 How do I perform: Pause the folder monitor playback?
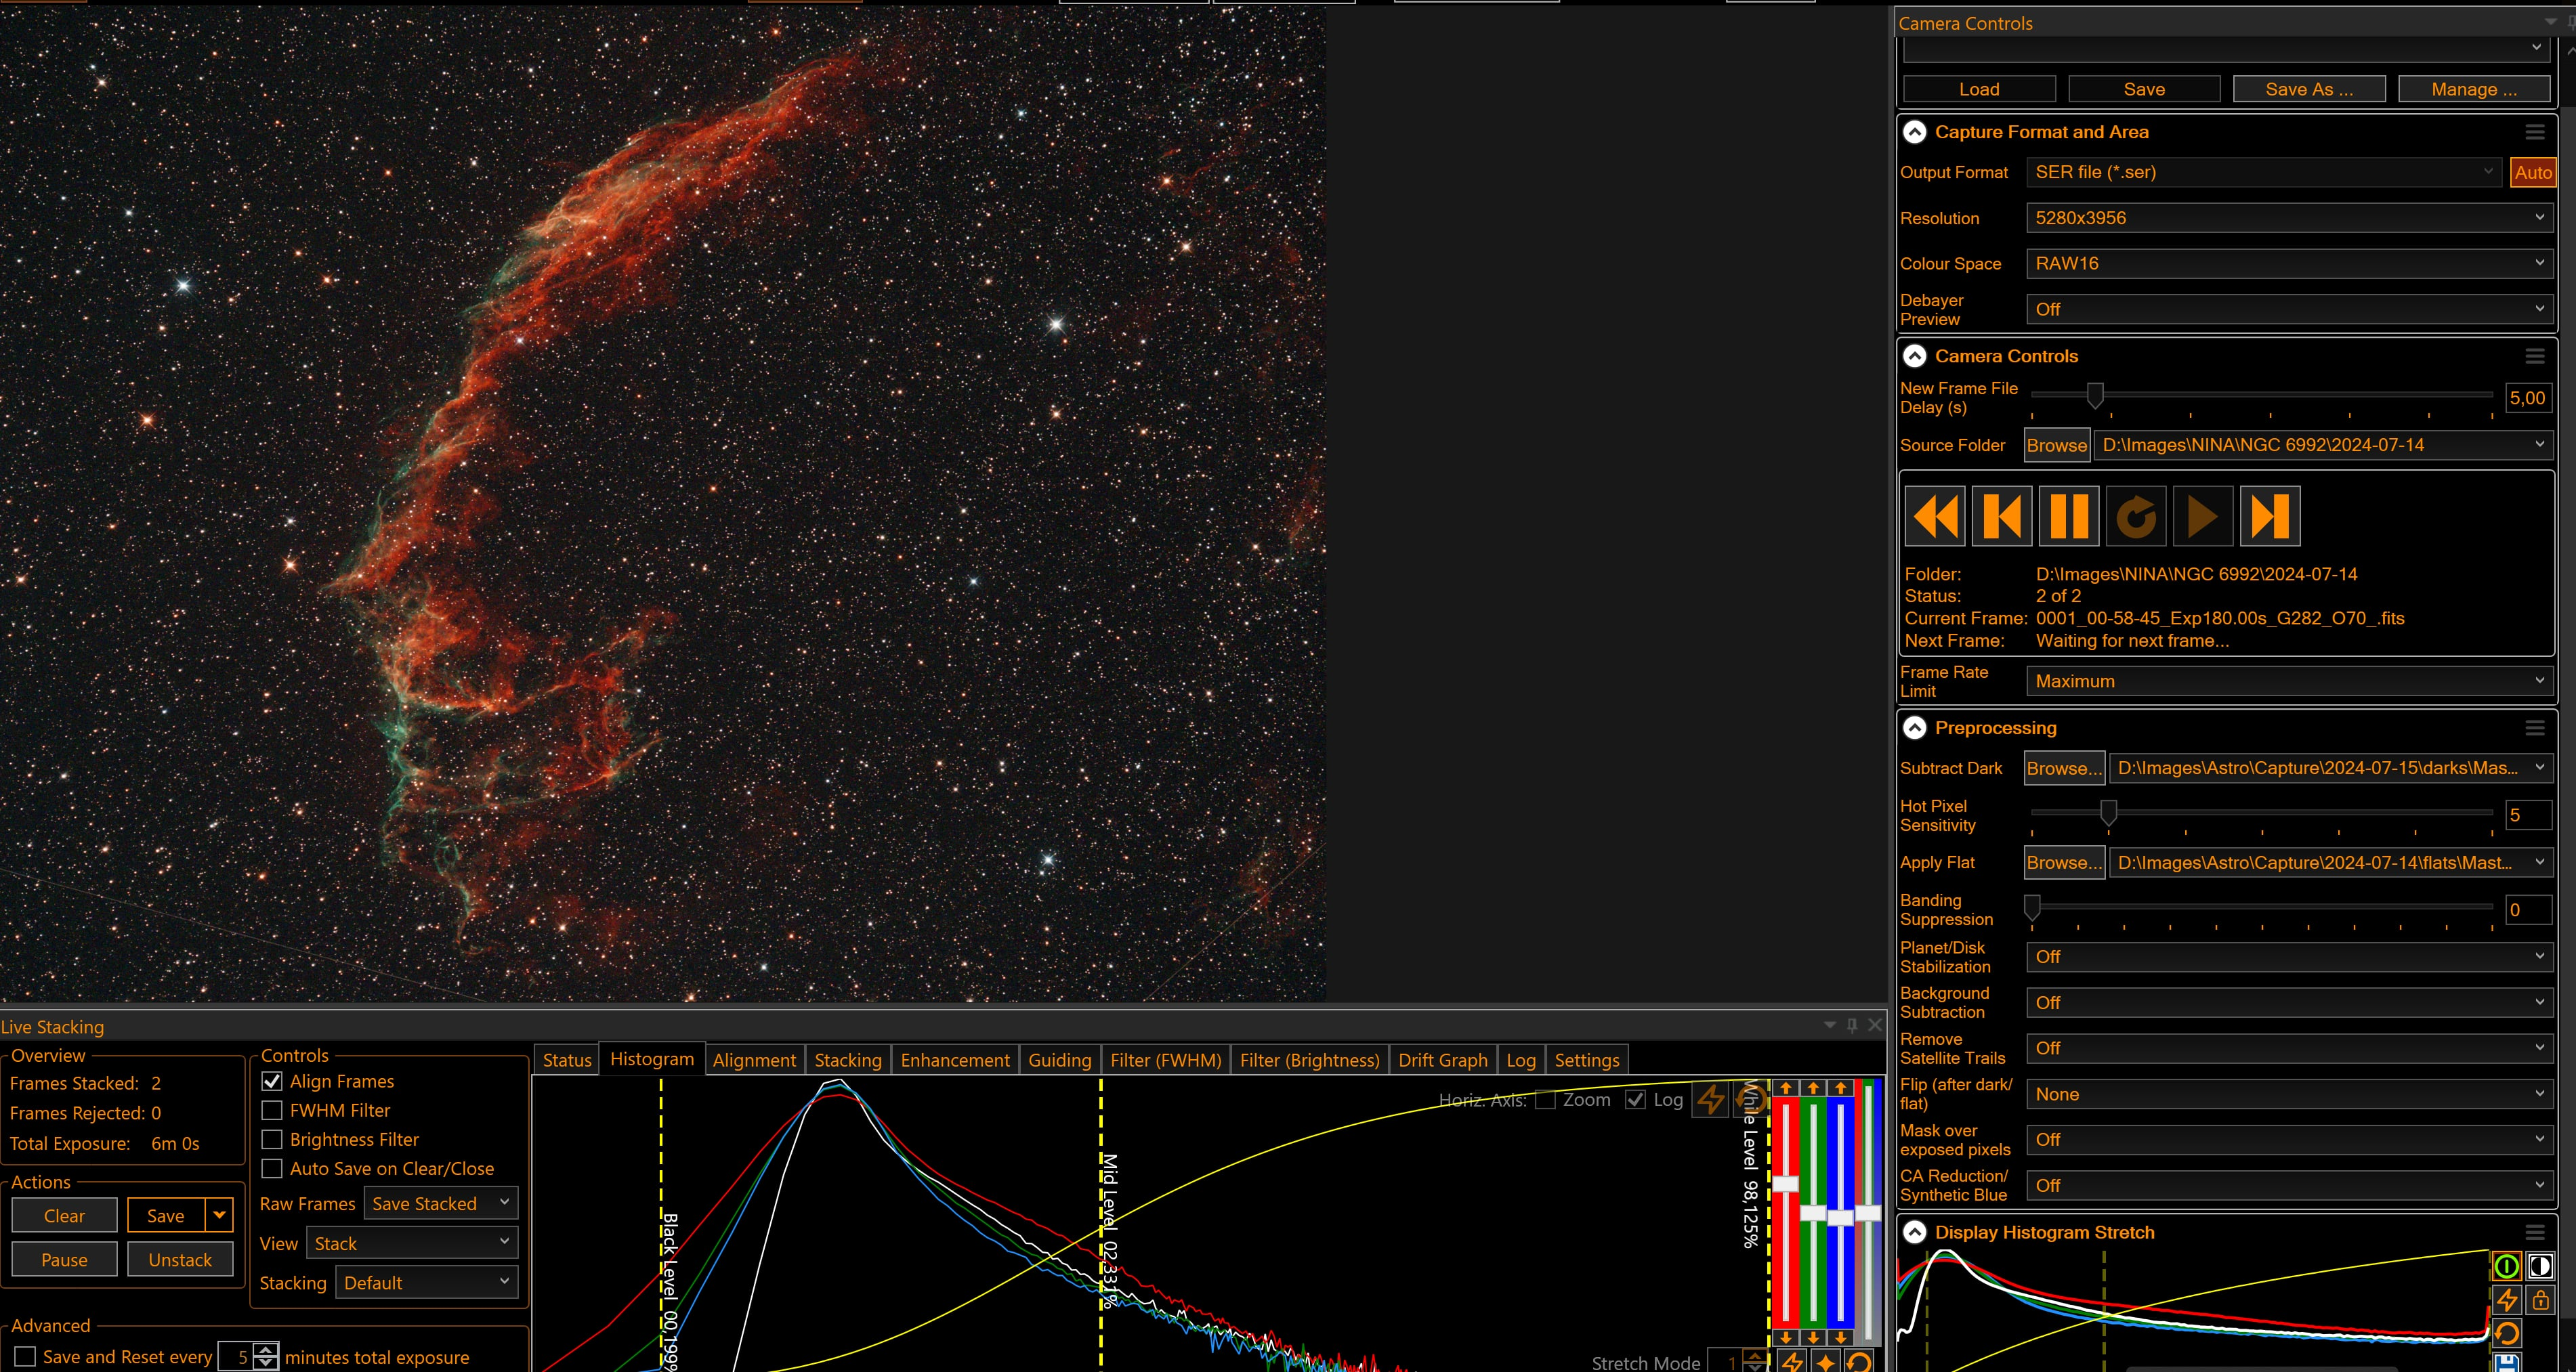click(2068, 516)
